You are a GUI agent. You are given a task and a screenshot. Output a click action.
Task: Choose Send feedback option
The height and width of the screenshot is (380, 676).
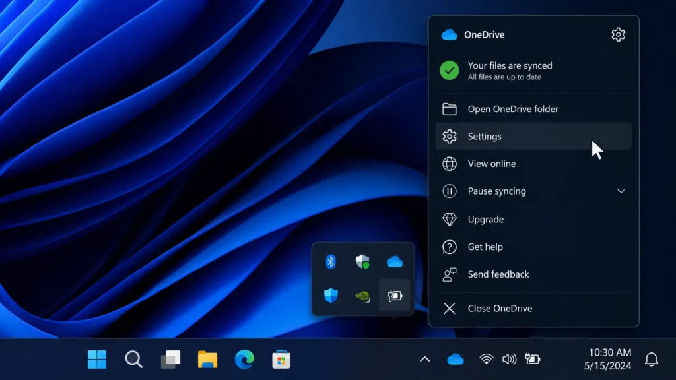tap(533, 274)
